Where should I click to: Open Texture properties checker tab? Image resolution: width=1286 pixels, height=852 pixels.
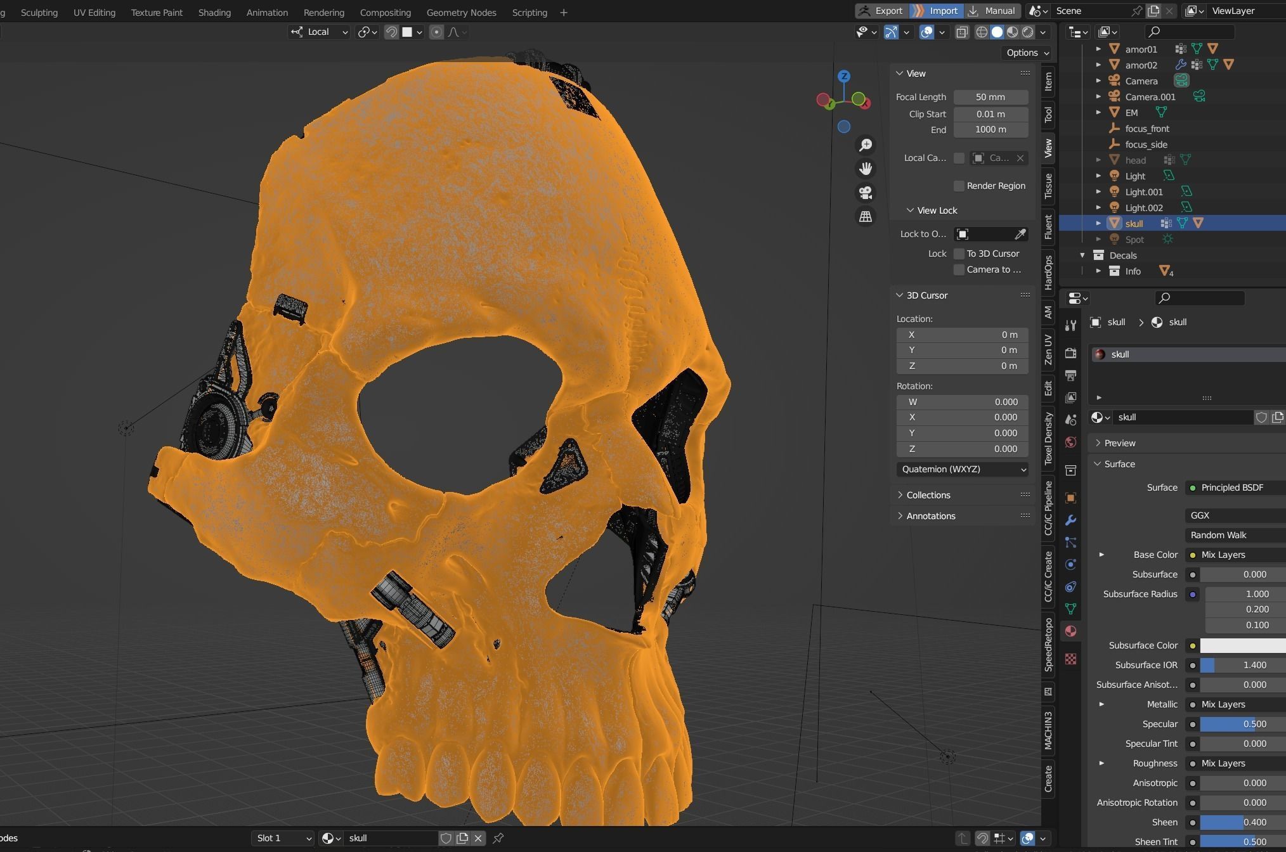tap(1071, 659)
